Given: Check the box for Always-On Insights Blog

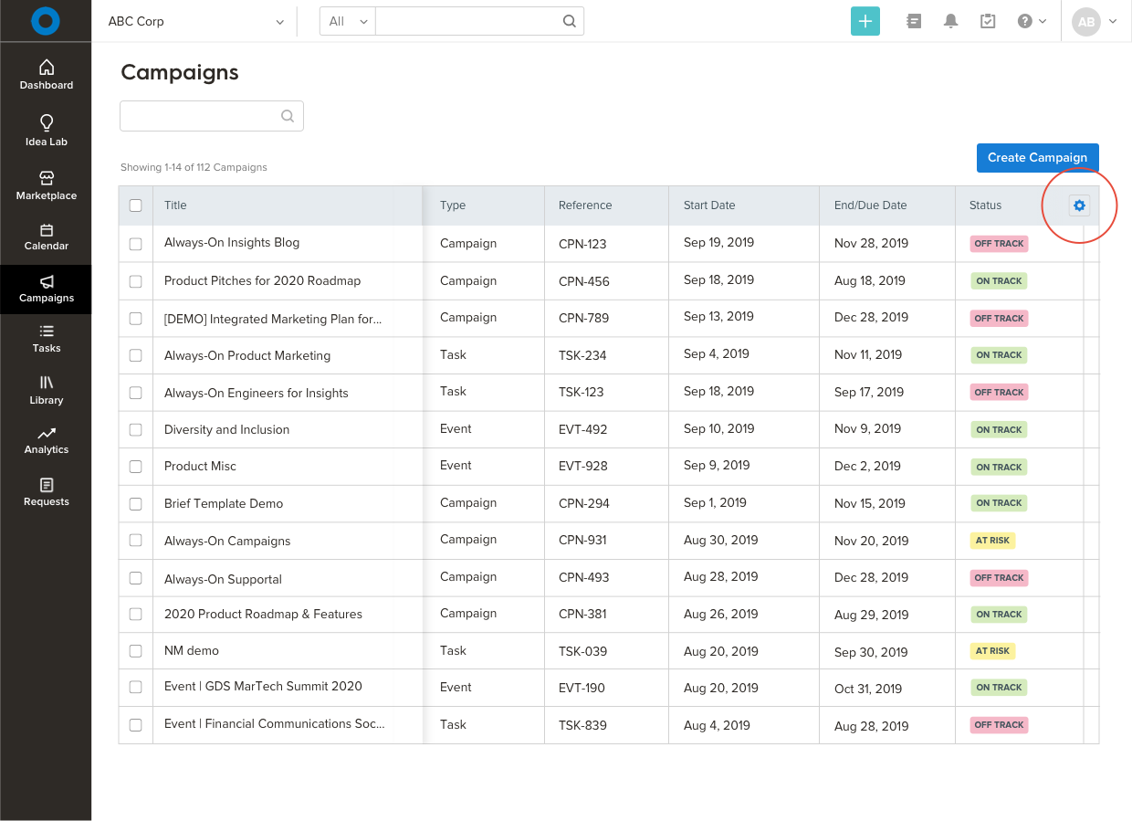Looking at the screenshot, I should click(136, 244).
